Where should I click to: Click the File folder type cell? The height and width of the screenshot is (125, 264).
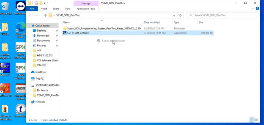[179, 29]
